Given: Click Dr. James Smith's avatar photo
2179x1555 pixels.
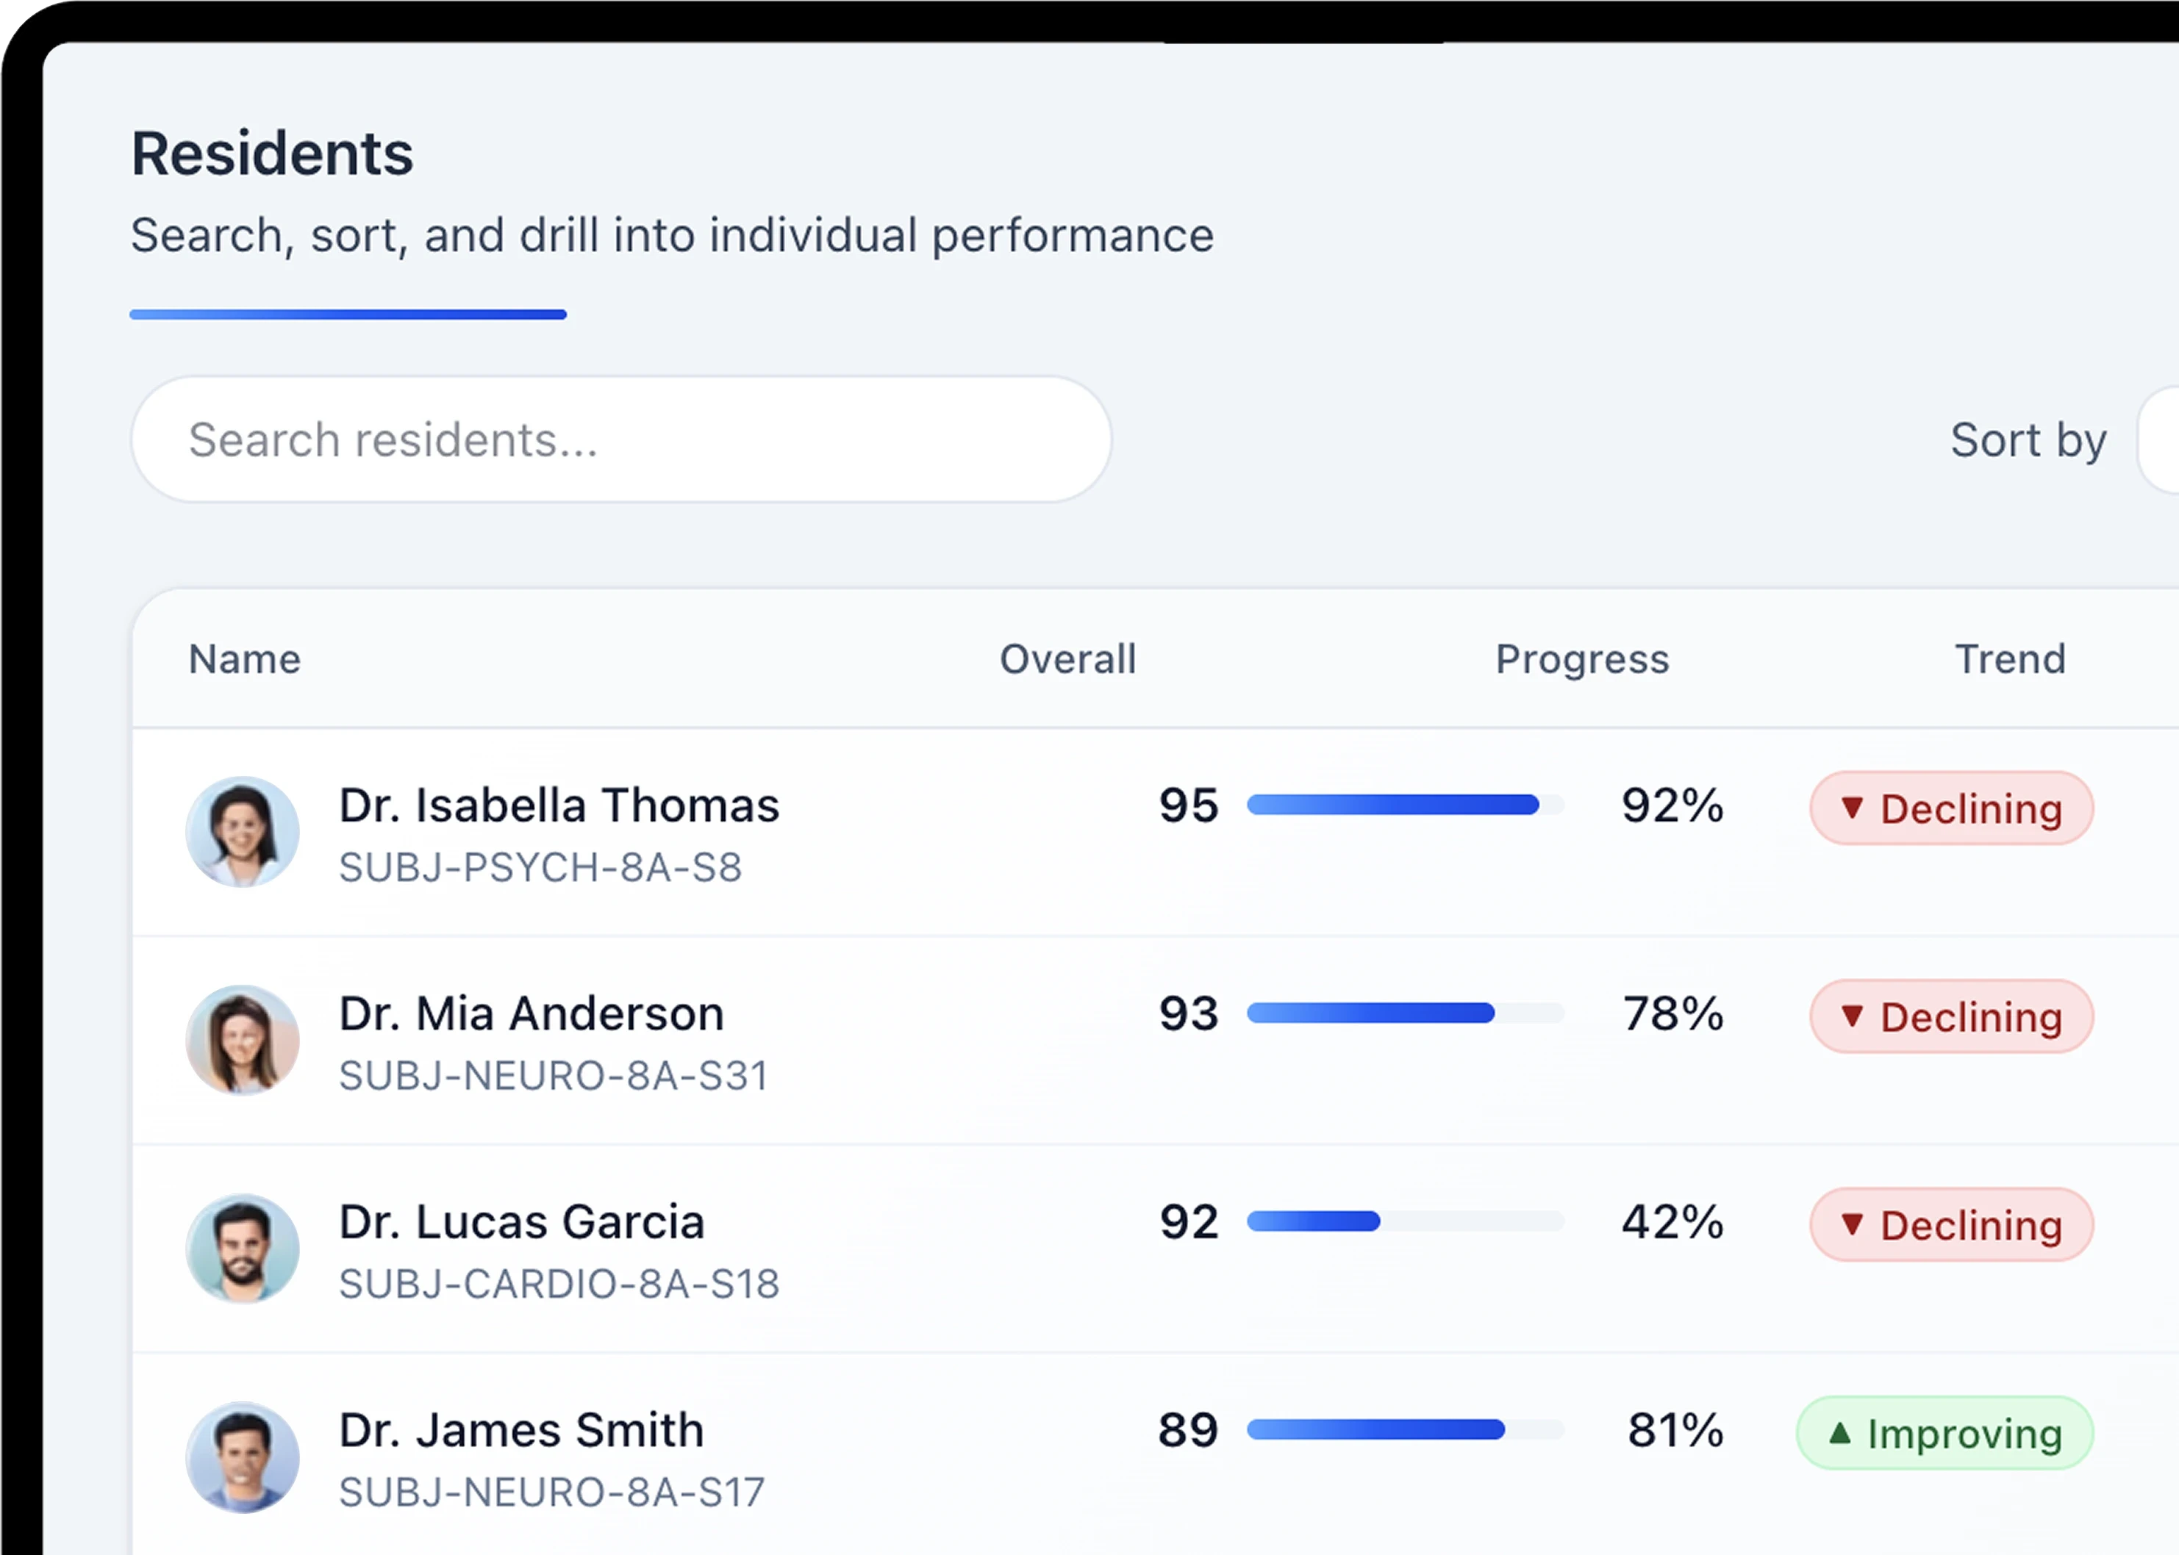Looking at the screenshot, I should [243, 1457].
